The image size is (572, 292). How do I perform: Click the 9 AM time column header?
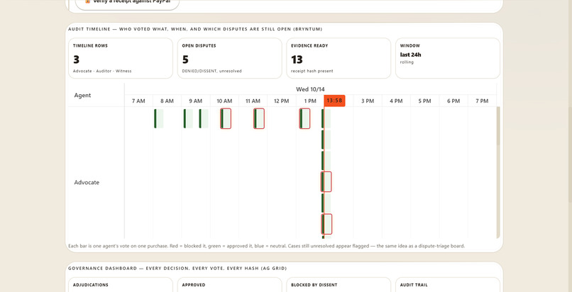196,101
